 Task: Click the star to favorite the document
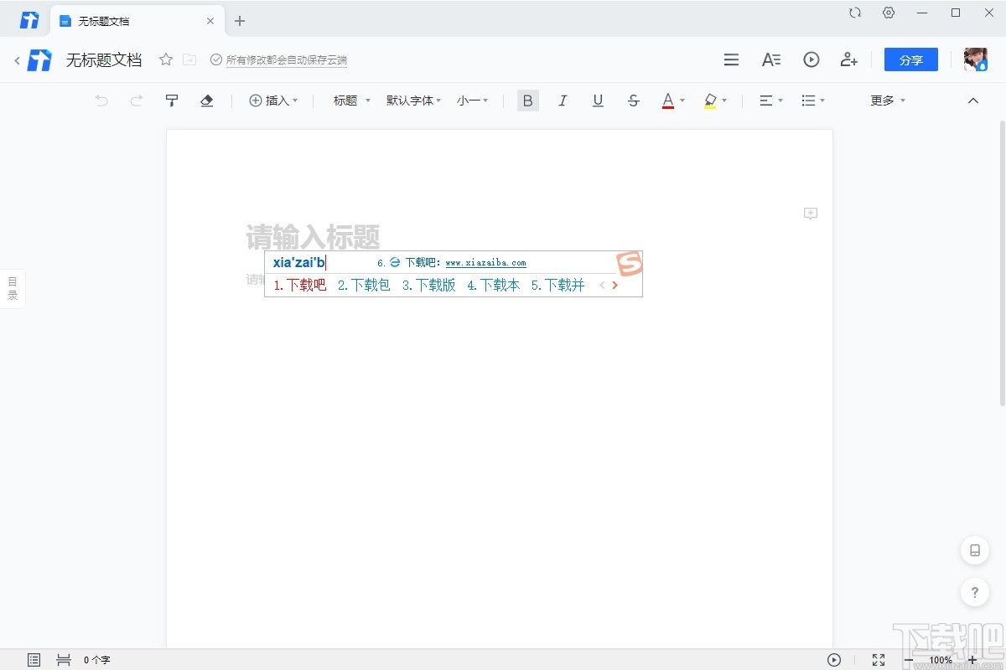point(165,59)
